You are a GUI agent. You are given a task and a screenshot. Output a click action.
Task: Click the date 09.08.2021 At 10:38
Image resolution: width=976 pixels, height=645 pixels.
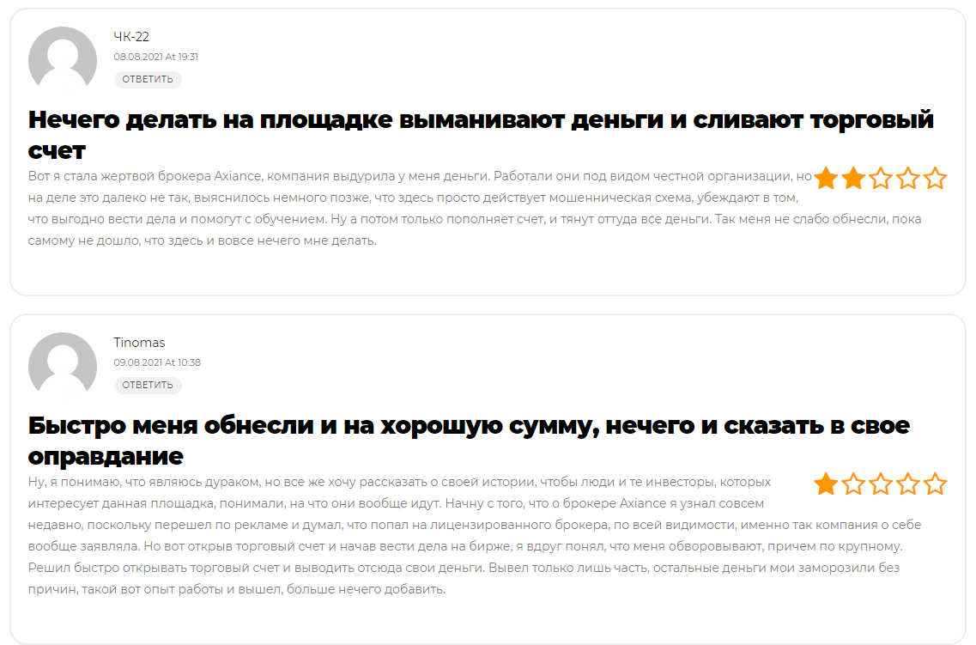(157, 362)
